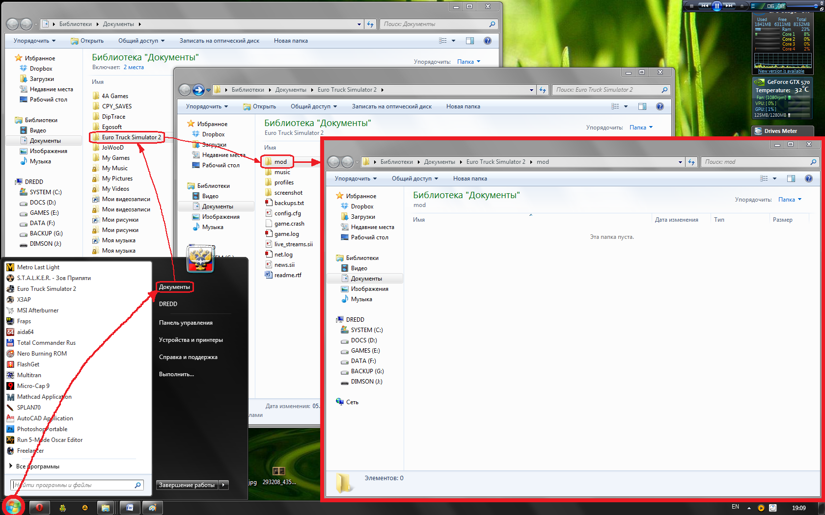The width and height of the screenshot is (825, 515).
Task: Open Multitran from Start menu
Action: pyautogui.click(x=29, y=375)
